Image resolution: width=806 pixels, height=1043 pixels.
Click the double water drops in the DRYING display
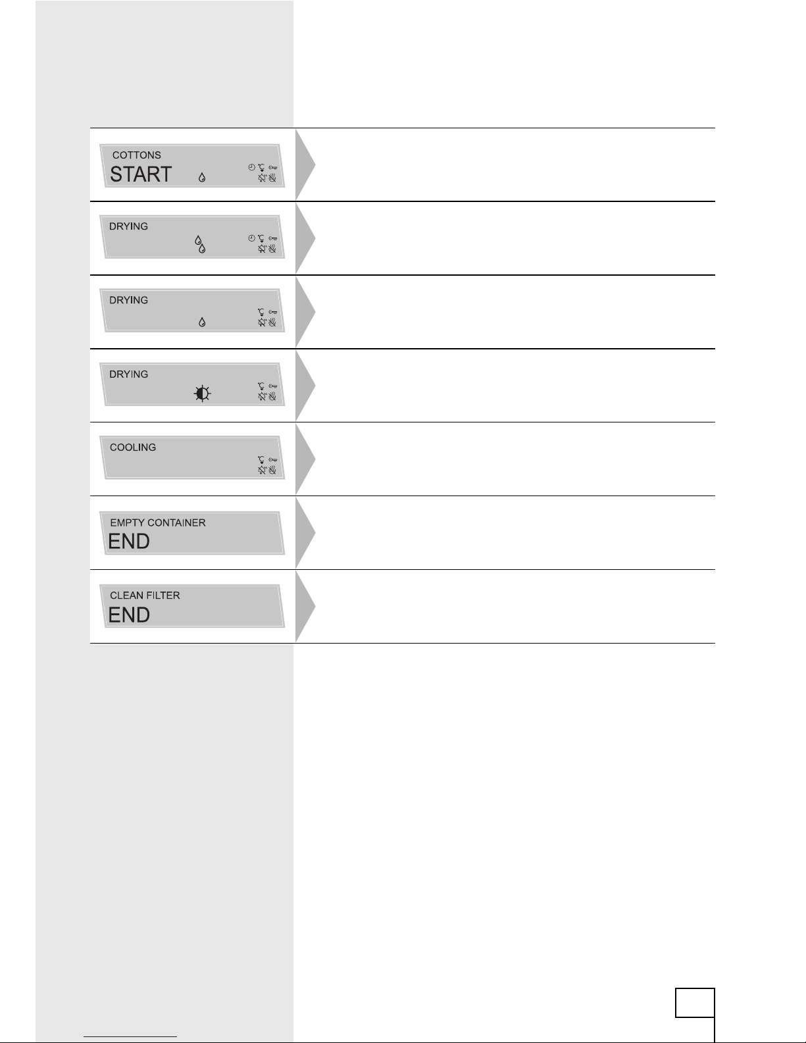199,245
